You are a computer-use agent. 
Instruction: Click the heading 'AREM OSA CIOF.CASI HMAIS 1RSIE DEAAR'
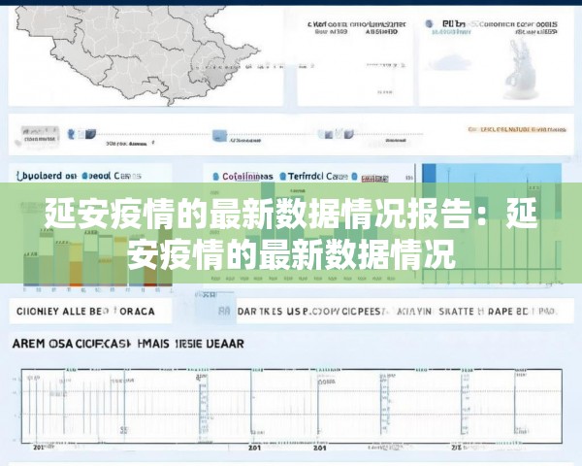(128, 344)
